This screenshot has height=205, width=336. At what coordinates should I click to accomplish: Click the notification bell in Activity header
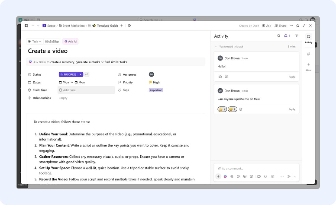click(286, 36)
